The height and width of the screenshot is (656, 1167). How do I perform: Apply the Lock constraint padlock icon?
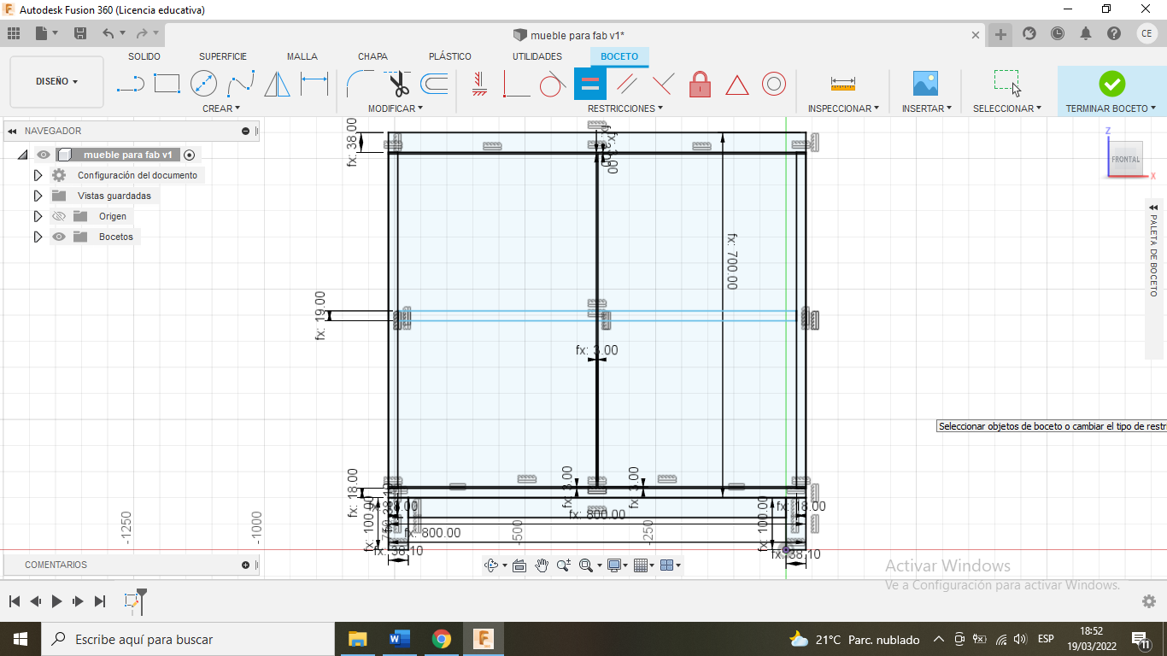click(x=700, y=84)
